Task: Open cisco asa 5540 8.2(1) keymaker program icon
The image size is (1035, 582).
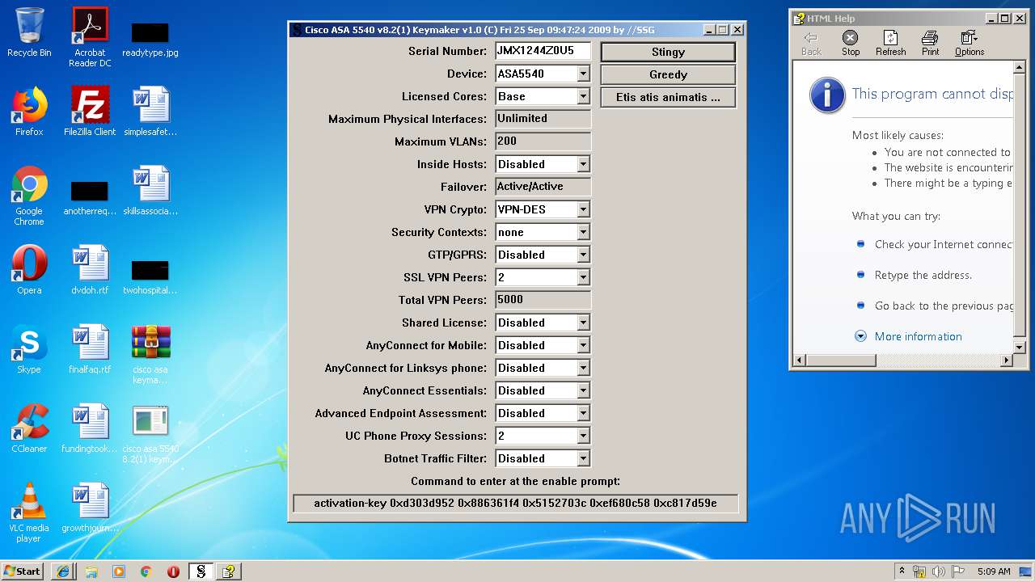Action: pos(150,433)
